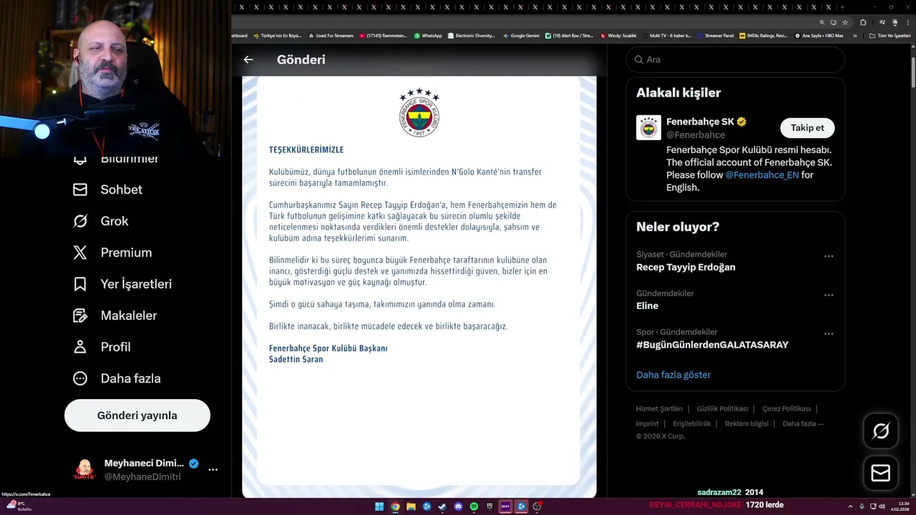Image resolution: width=916 pixels, height=515 pixels.
Task: Click the Sohbet envelope icon
Action: click(80, 190)
